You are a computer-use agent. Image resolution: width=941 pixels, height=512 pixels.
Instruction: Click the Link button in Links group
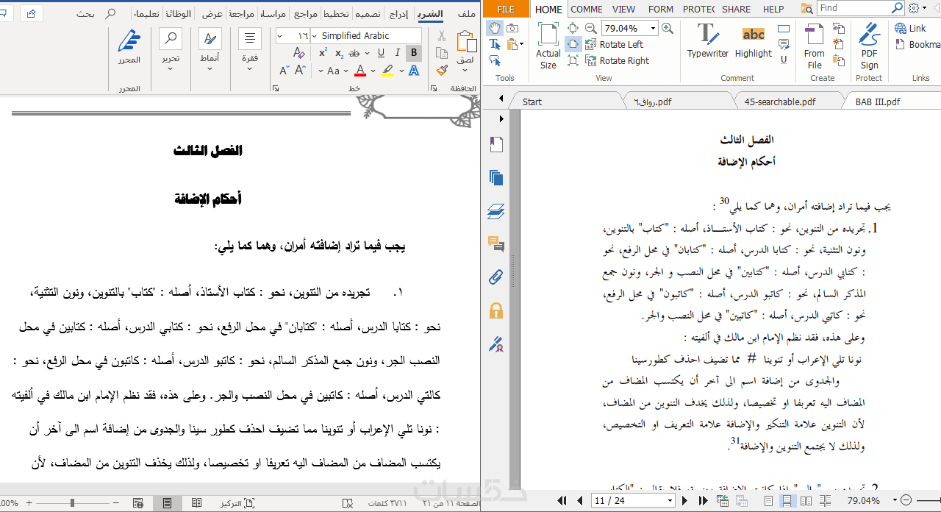tap(910, 28)
